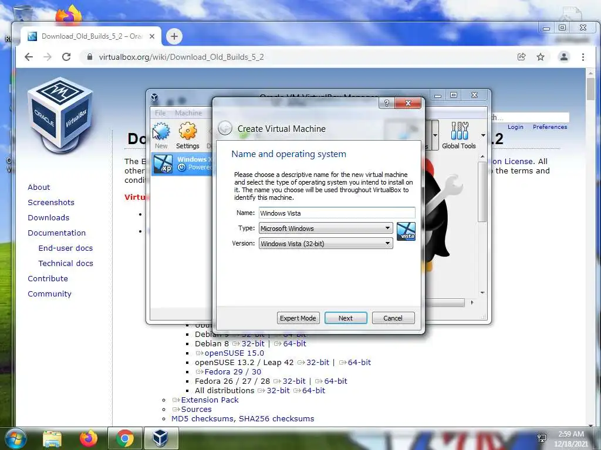Expand the Machine Tools dropdown arrow

435,135
